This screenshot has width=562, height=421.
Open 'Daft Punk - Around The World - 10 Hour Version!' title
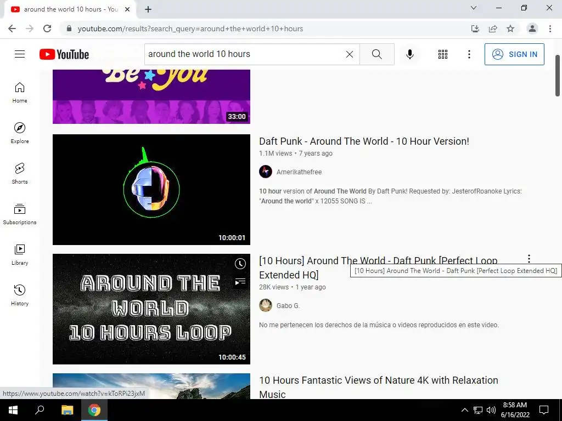point(364,141)
